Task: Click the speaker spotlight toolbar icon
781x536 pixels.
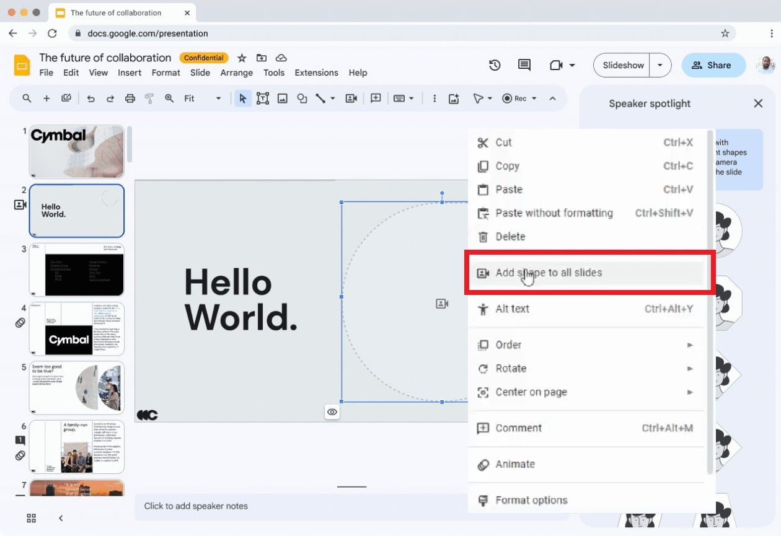Action: (x=351, y=99)
